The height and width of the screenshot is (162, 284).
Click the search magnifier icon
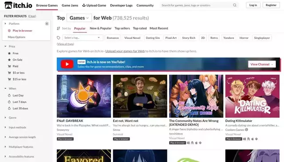click(x=235, y=5)
